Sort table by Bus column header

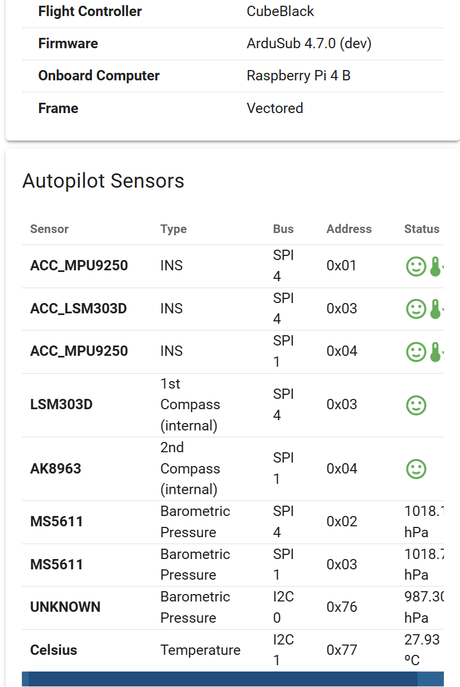[x=283, y=229]
